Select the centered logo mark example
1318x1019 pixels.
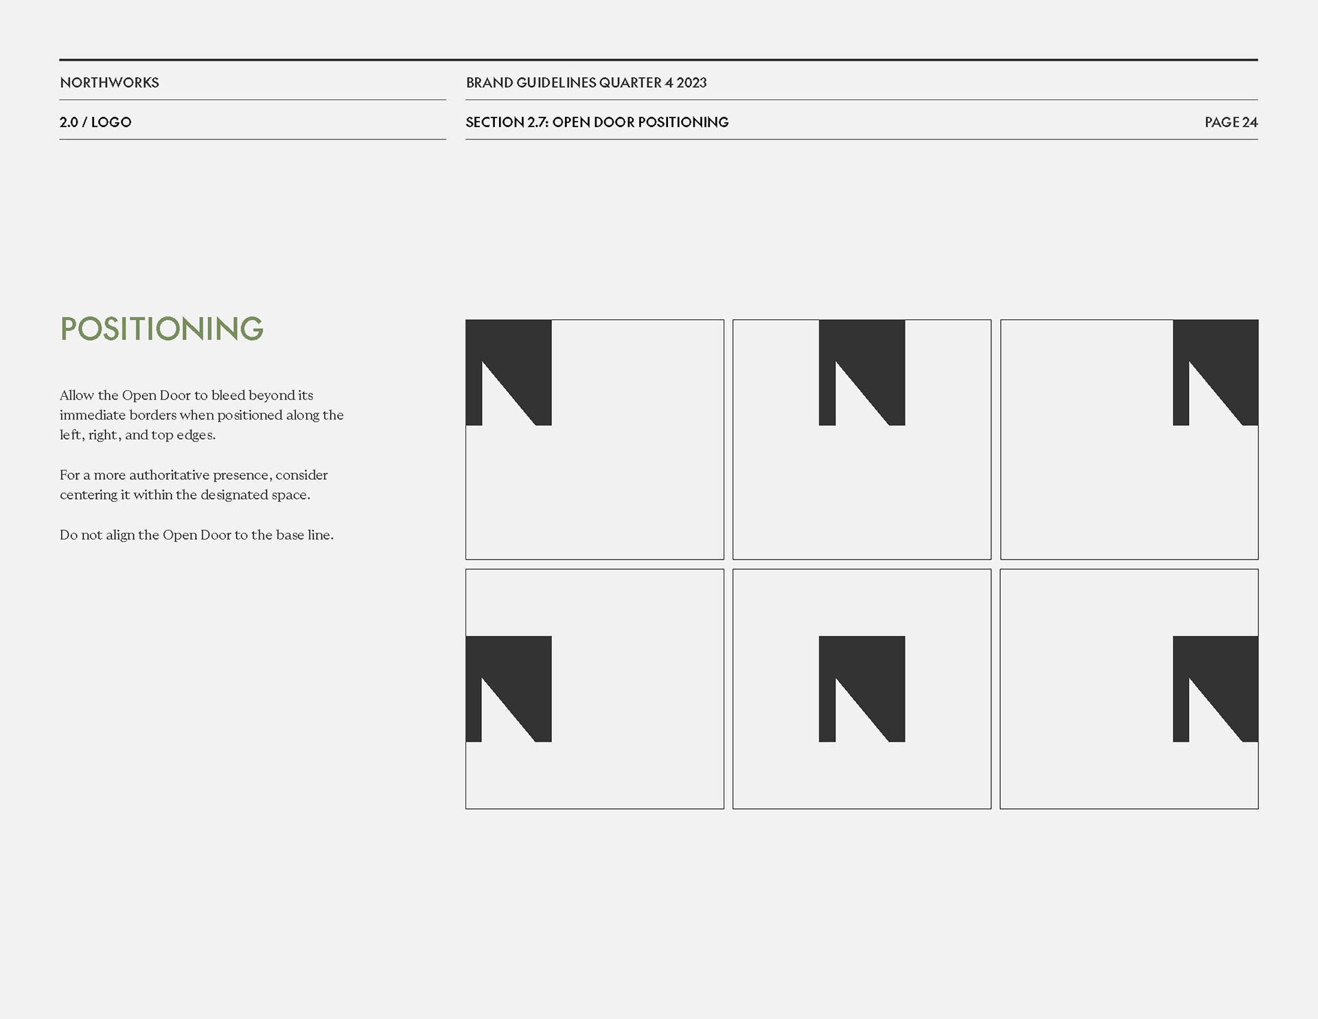coord(862,689)
